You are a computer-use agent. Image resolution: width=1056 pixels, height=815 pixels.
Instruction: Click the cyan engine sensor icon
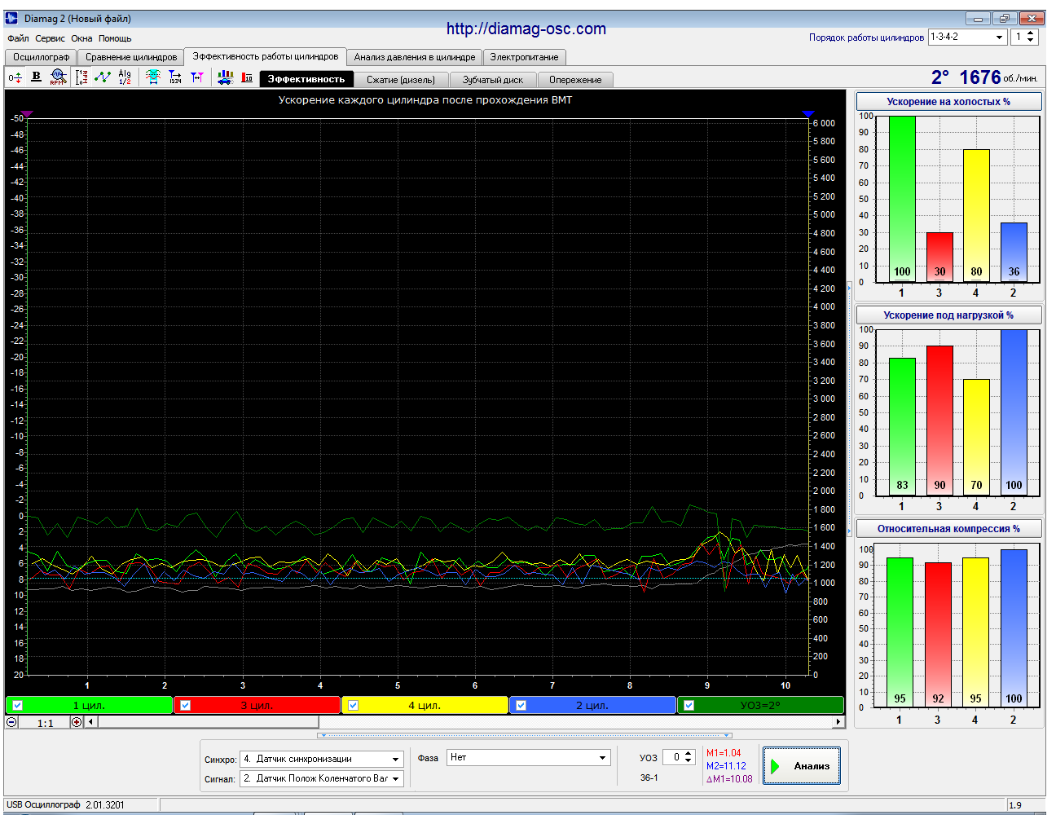click(x=153, y=77)
